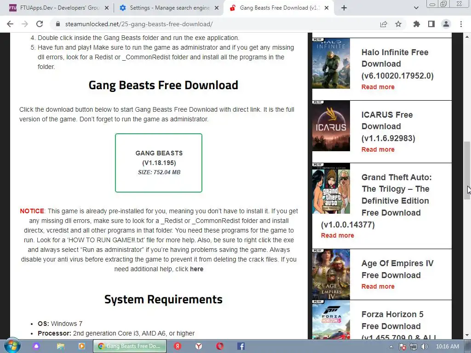Select Chrome Gang Beasts taskbar button
Image resolution: width=471 pixels, height=353 pixels.
click(x=129, y=346)
